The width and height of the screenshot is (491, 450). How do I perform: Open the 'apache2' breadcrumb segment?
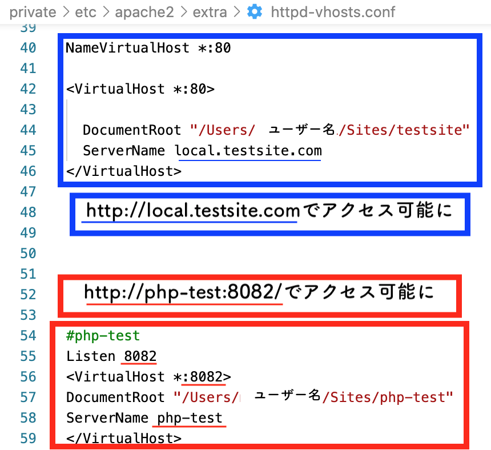pyautogui.click(x=144, y=13)
